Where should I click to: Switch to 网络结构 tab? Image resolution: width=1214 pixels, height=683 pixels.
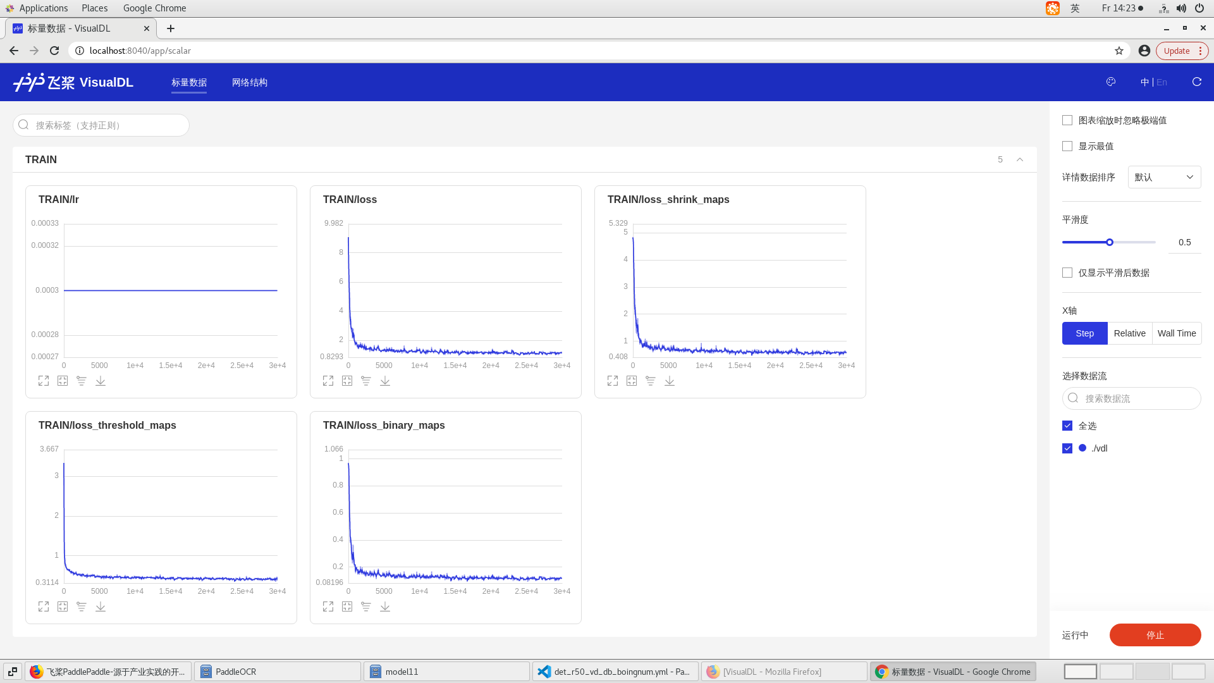tap(250, 82)
